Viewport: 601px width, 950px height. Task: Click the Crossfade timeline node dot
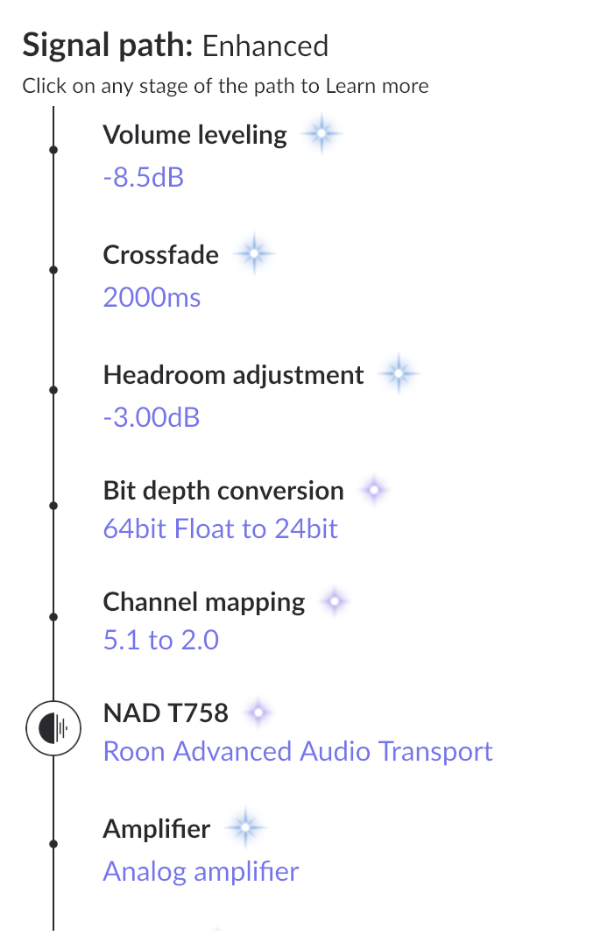click(x=53, y=270)
